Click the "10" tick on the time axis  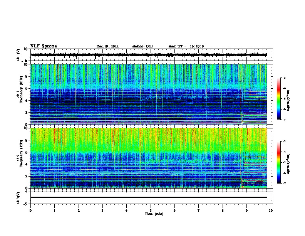pos(271,211)
